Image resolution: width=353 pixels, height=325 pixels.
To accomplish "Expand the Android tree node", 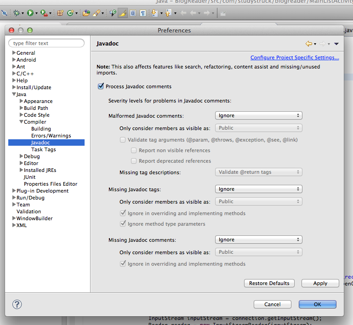I will click(x=14, y=60).
